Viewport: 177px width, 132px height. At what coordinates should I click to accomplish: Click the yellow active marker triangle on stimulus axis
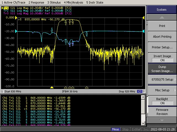coord(52,87)
